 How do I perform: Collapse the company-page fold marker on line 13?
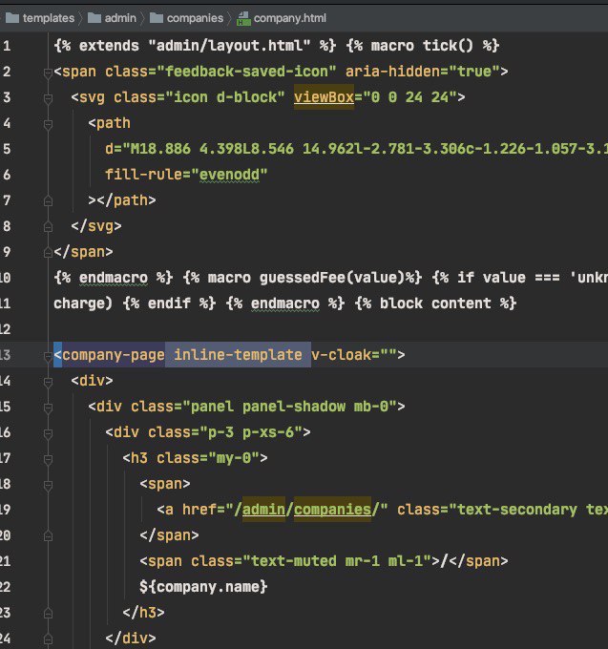pyautogui.click(x=48, y=356)
